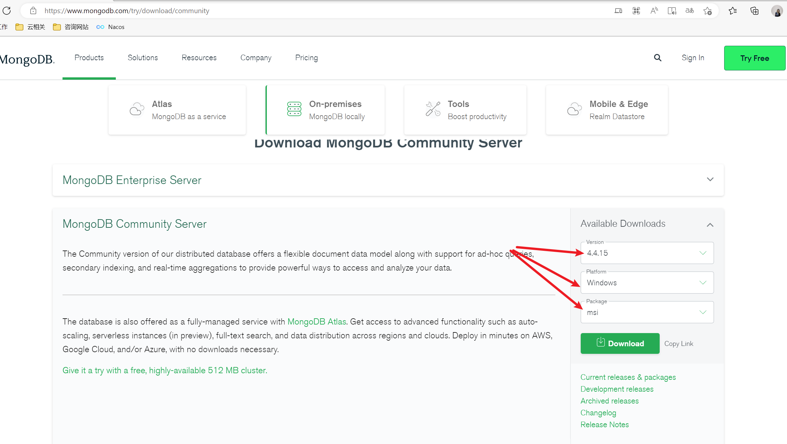787x444 pixels.
Task: Open the Nacos bookmark
Action: pos(110,27)
